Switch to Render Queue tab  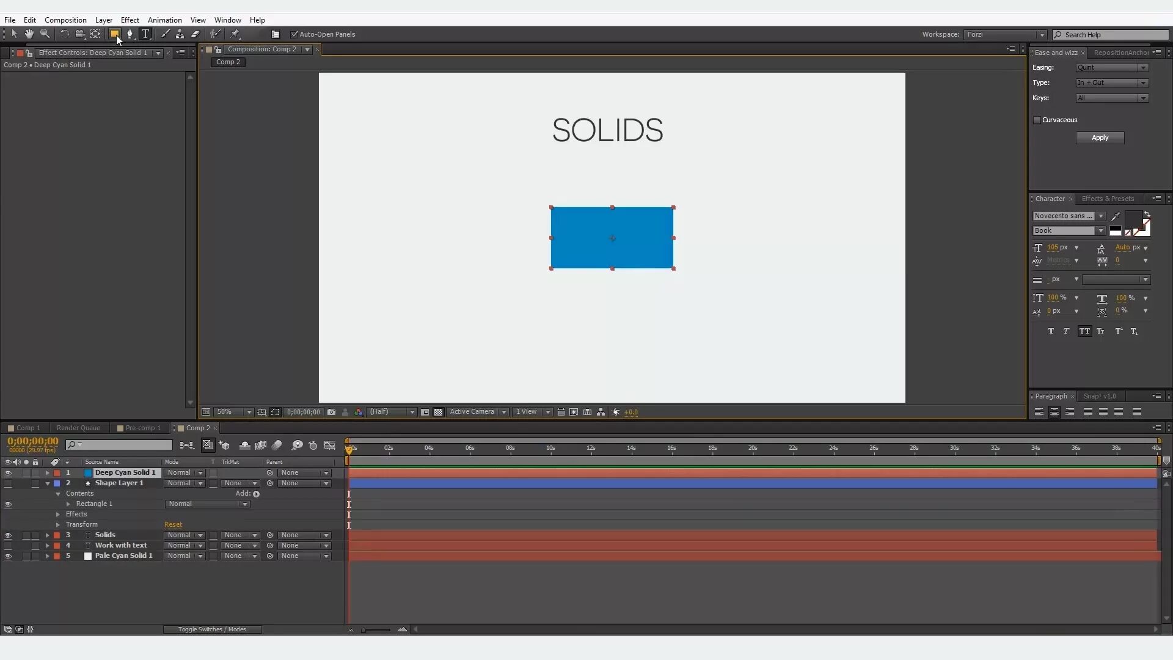[78, 428]
